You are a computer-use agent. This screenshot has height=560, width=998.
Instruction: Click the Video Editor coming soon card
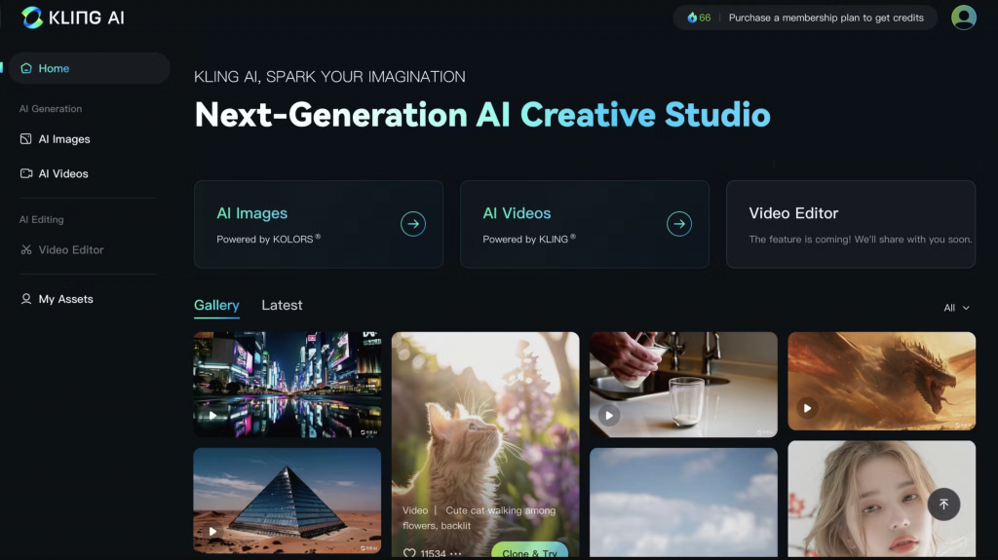[x=850, y=224]
